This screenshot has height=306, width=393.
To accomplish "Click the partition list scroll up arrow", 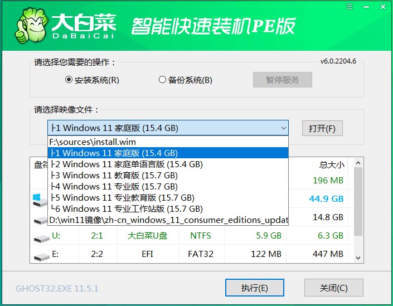I will (358, 163).
